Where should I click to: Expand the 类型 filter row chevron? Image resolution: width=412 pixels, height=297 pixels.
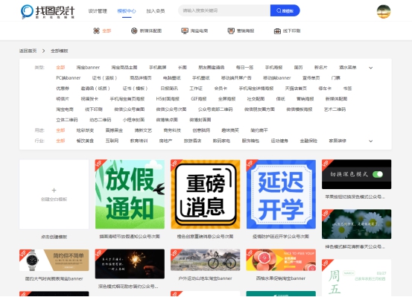[x=371, y=68]
